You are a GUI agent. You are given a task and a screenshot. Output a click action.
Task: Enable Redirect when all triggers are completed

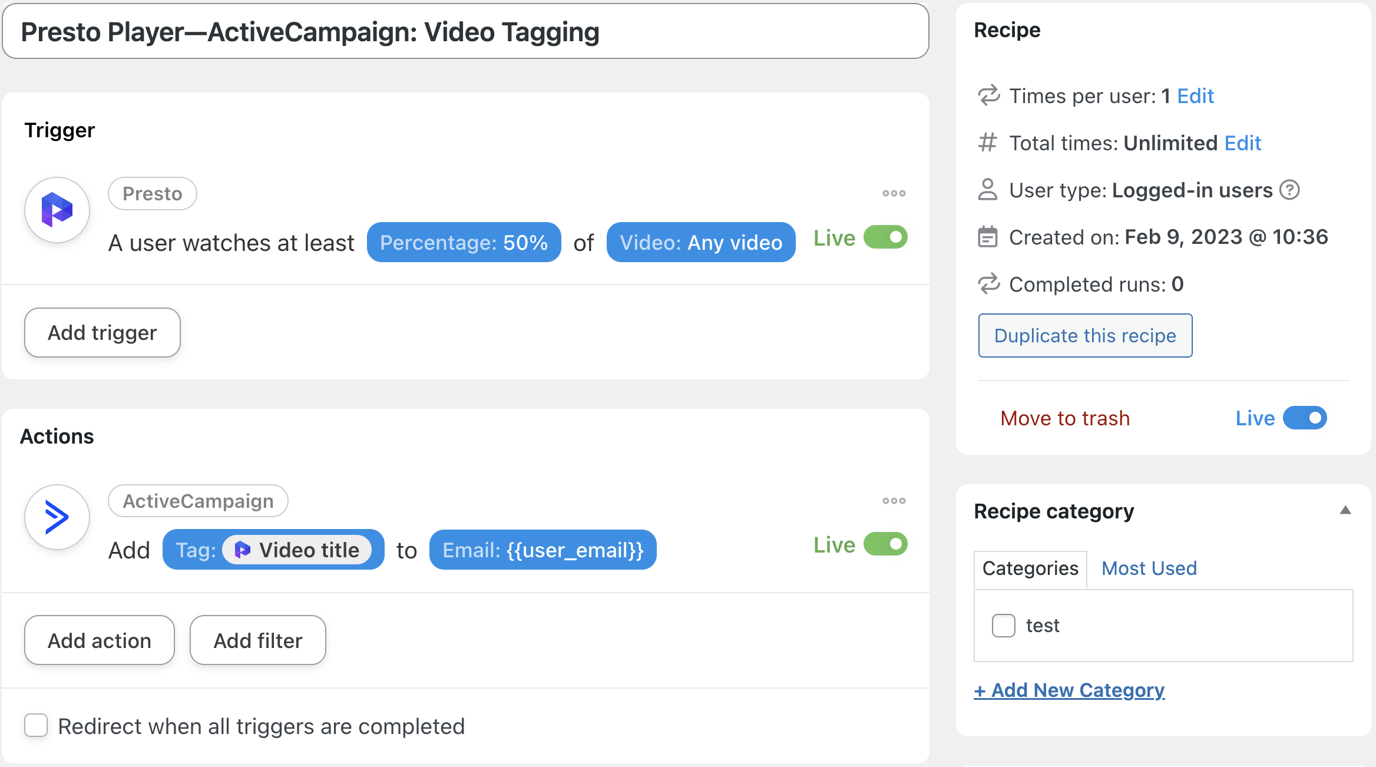tap(36, 726)
